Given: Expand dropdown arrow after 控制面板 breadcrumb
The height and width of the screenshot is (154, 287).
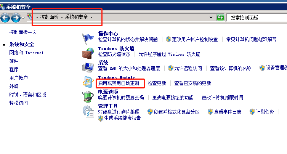Looking at the screenshot, I should 62,18.
